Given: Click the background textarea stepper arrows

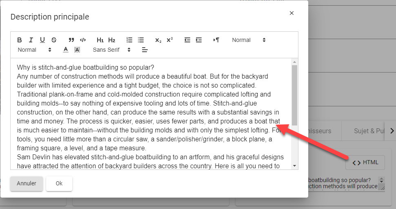Looking at the screenshot, I should [381, 180].
